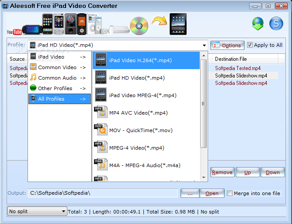Image resolution: width=292 pixels, height=224 pixels.
Task: Choose iPad HD Video(*.mp4) from list
Action: pos(146,78)
